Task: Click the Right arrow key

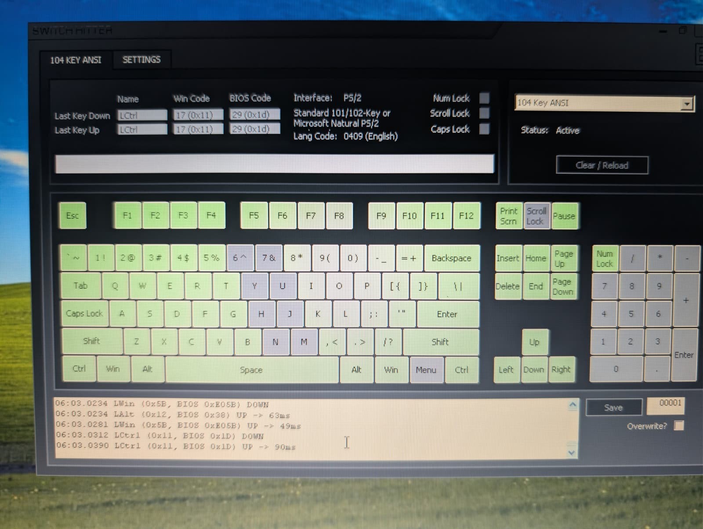Action: 561,369
